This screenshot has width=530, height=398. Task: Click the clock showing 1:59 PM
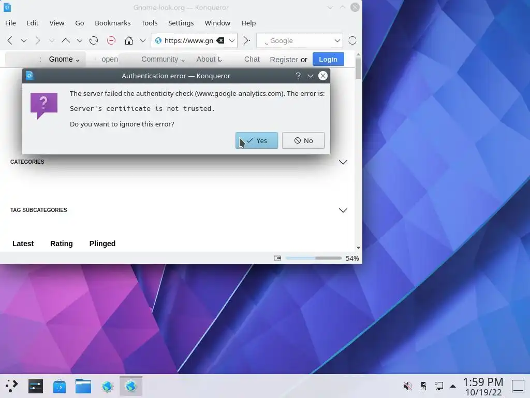(x=483, y=386)
